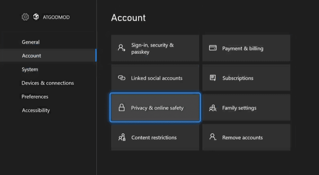Open the Remove accounts label

(242, 138)
